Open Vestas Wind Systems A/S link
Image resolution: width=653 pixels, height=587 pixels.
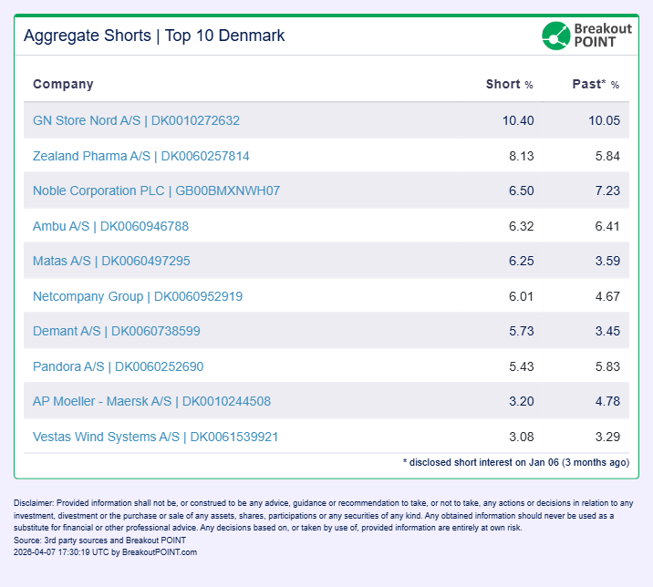point(155,437)
